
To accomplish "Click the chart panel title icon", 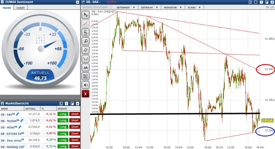I will pos(83,2).
